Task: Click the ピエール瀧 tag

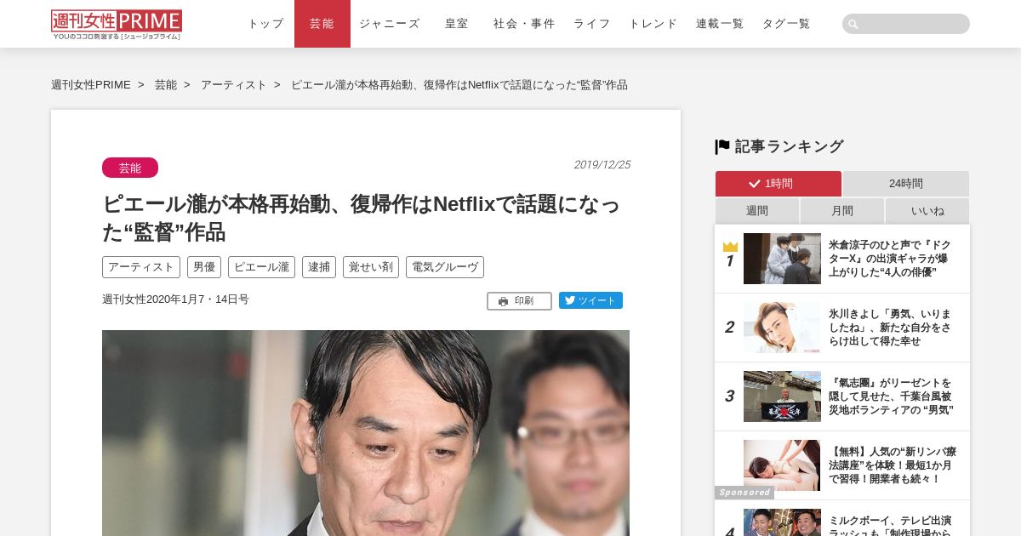Action: coord(261,267)
